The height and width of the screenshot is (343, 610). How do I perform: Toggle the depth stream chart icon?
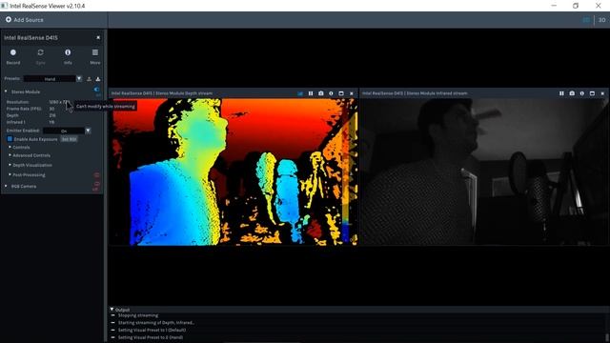click(300, 93)
